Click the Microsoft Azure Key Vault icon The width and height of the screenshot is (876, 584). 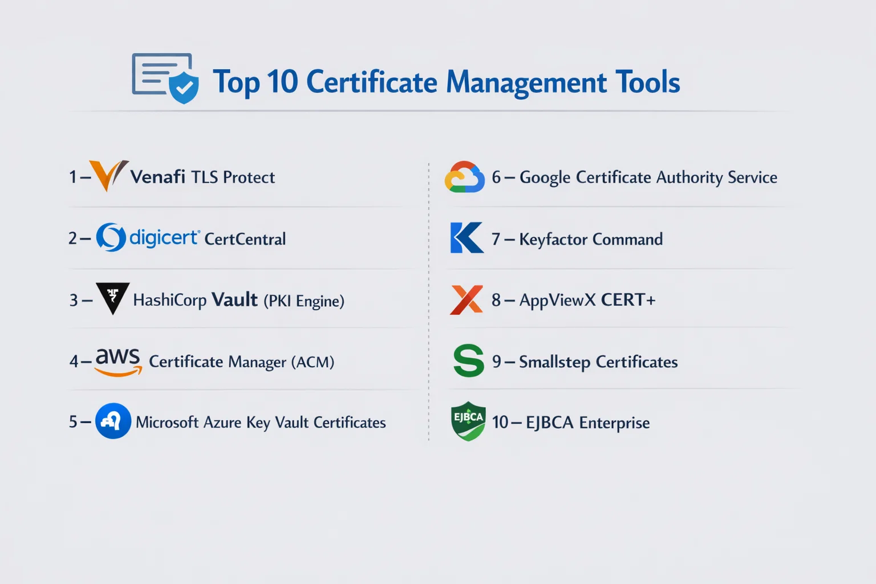coord(113,421)
